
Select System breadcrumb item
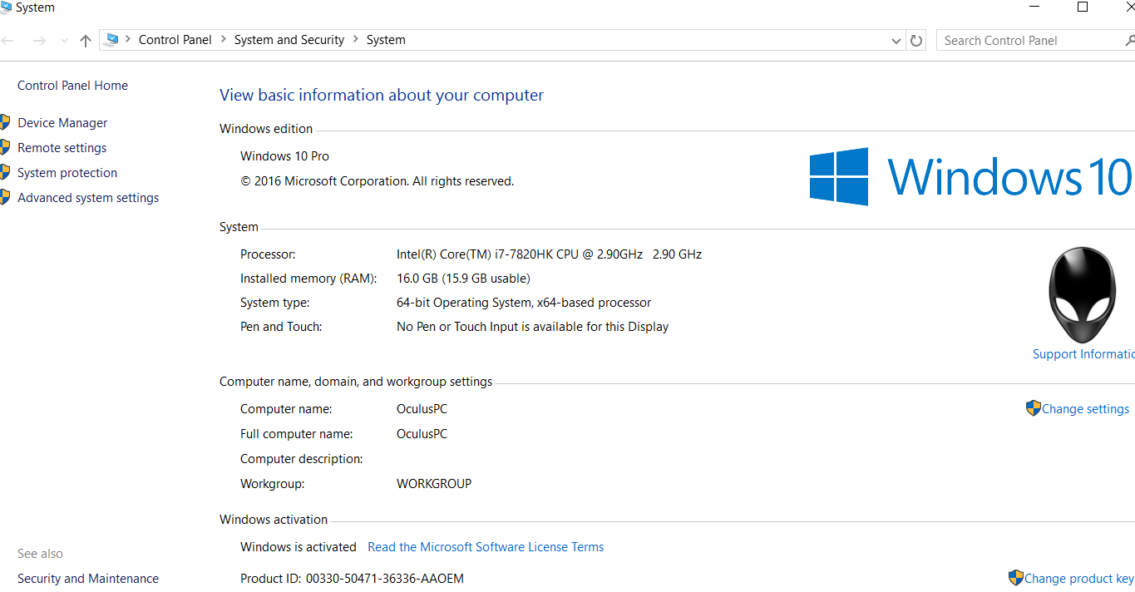pos(386,39)
